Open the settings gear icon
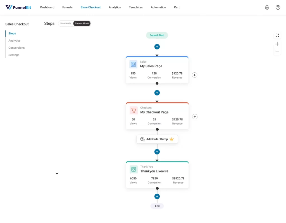The height and width of the screenshot is (223, 286). pos(267,8)
